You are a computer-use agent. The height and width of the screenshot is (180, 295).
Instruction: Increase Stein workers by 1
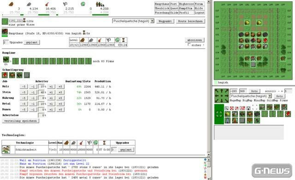(51, 92)
